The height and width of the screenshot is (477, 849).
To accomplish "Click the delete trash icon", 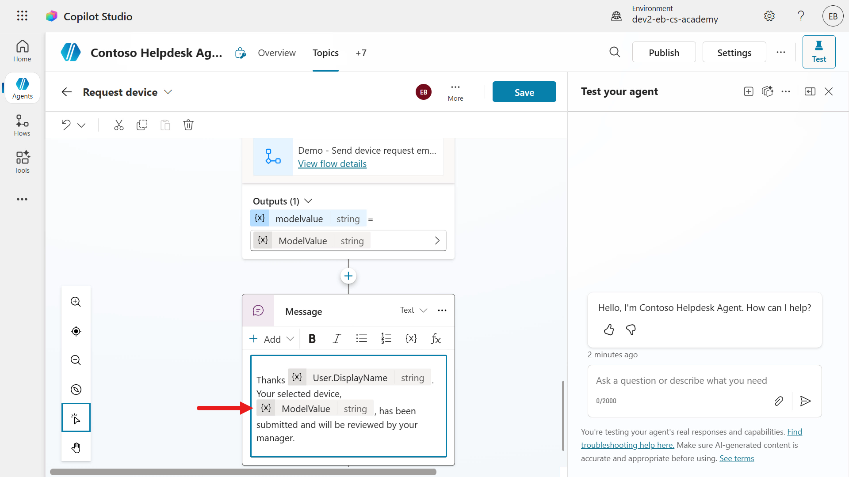I will (x=188, y=125).
